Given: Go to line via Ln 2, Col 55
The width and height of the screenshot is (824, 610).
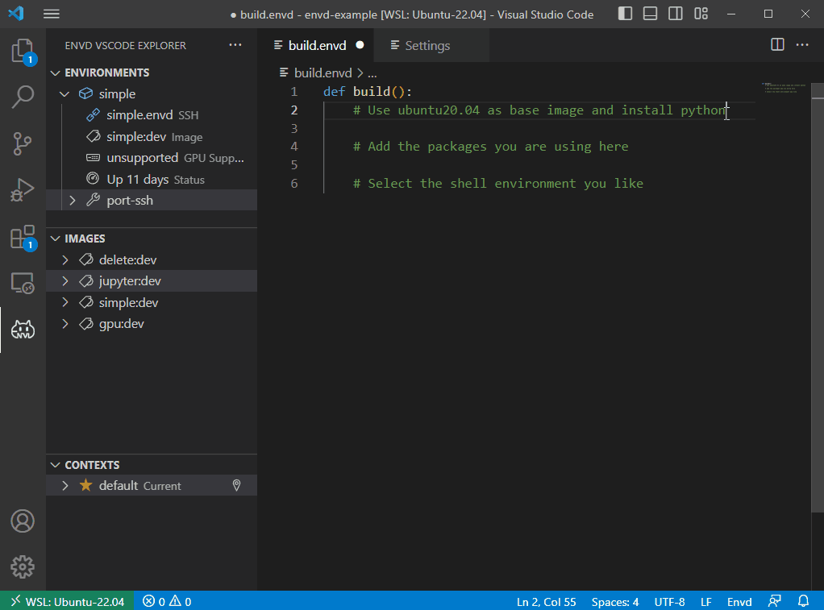Looking at the screenshot, I should click(x=546, y=602).
